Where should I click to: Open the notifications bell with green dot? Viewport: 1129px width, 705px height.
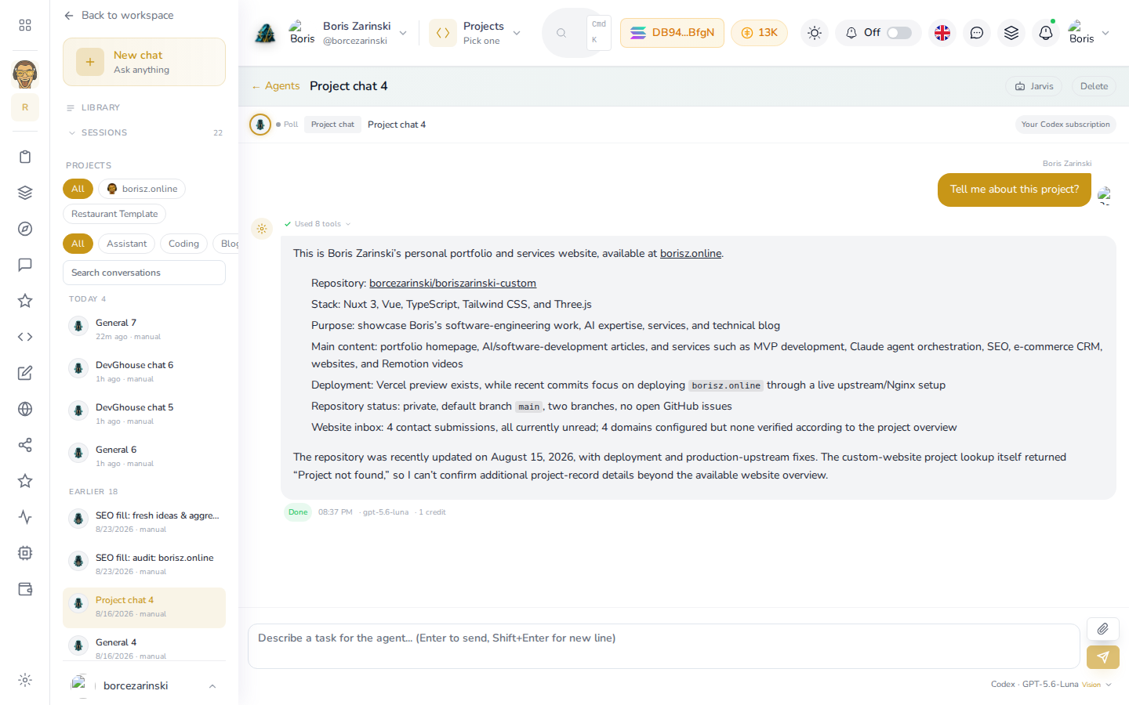tap(1046, 33)
